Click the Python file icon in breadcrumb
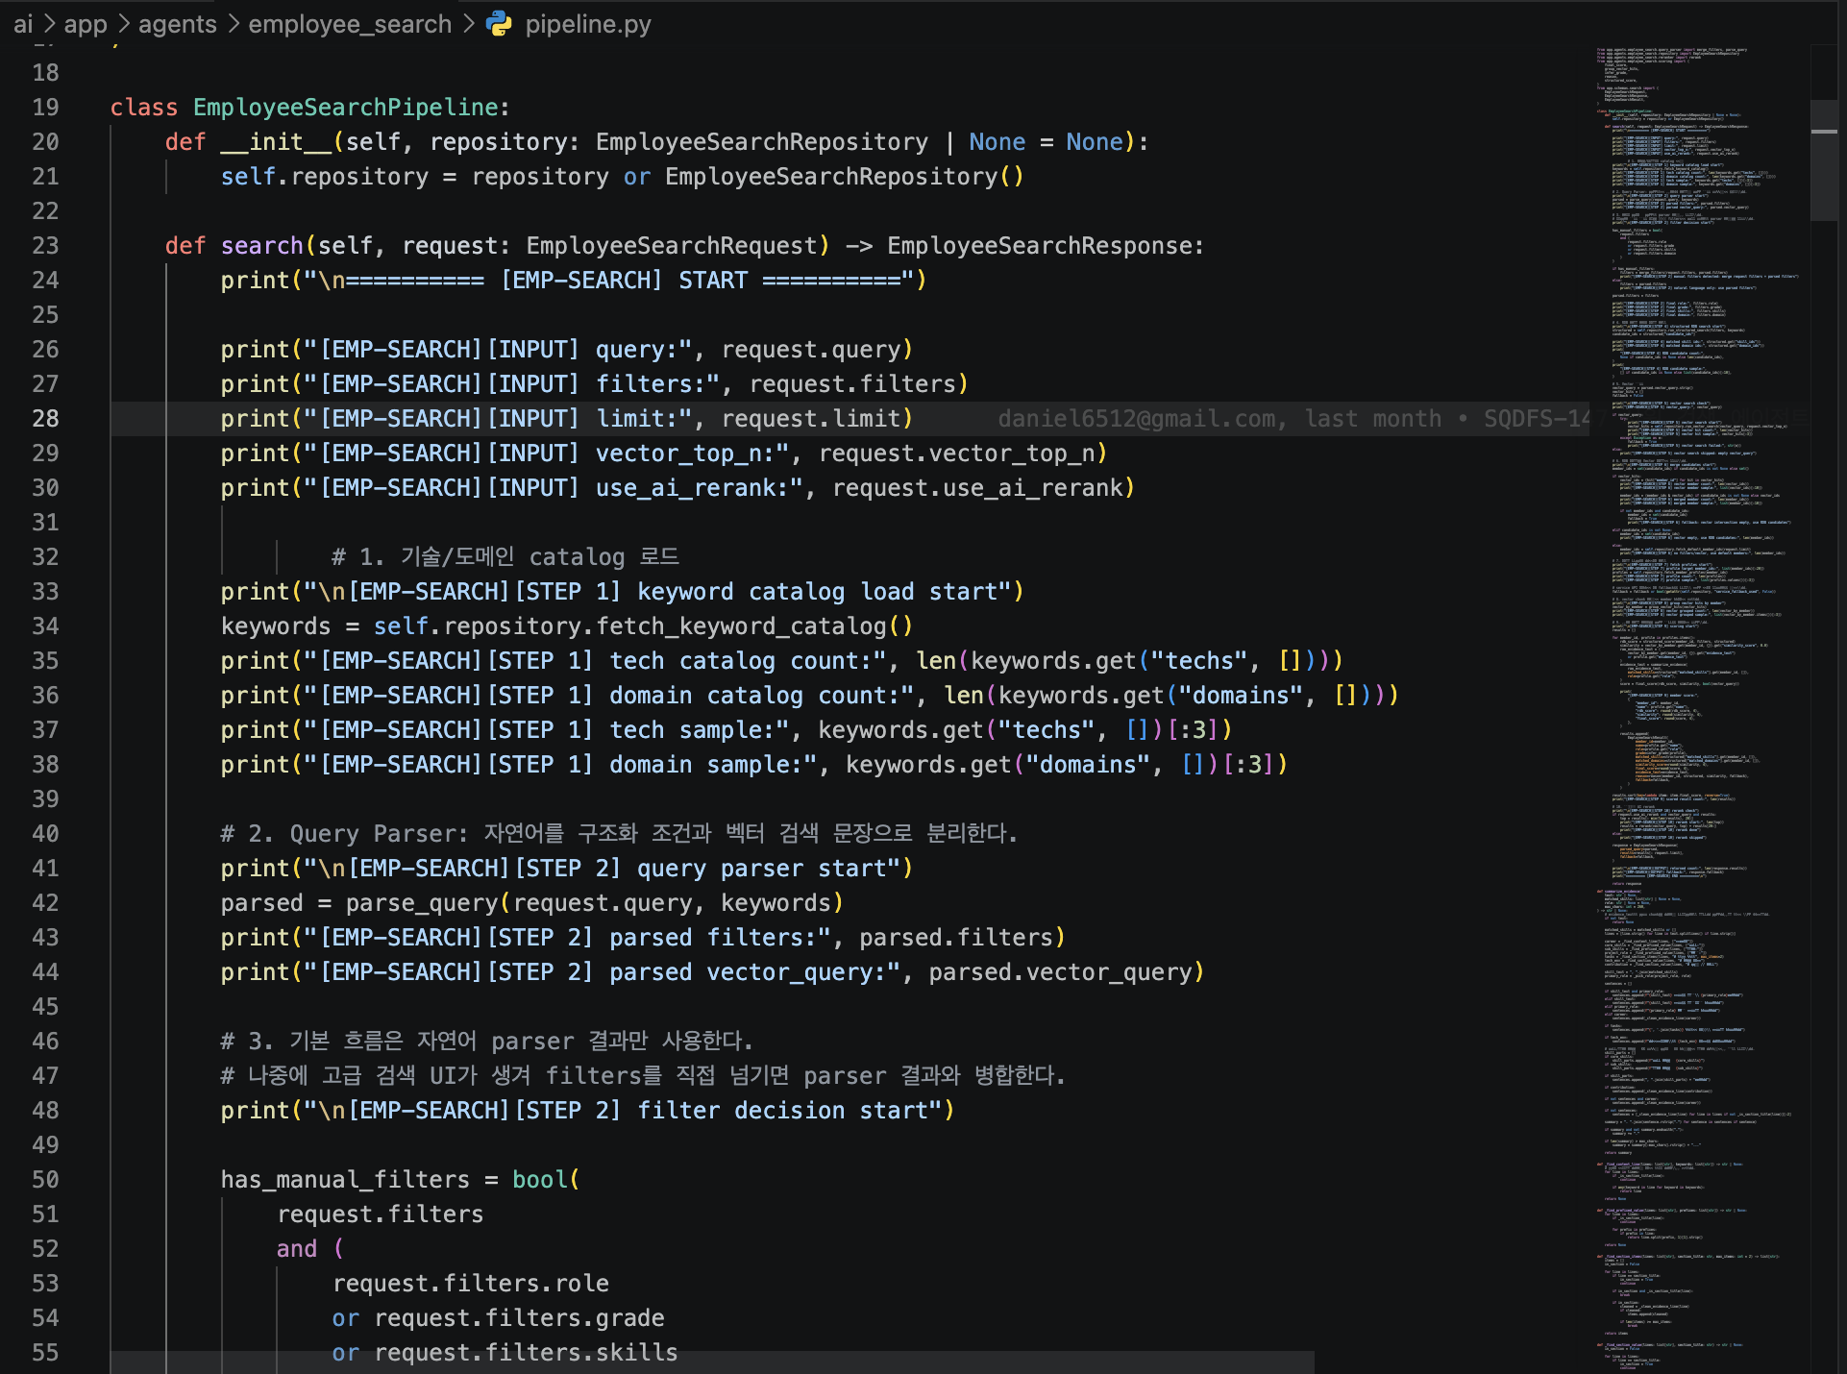This screenshot has width=1847, height=1374. coord(499,24)
